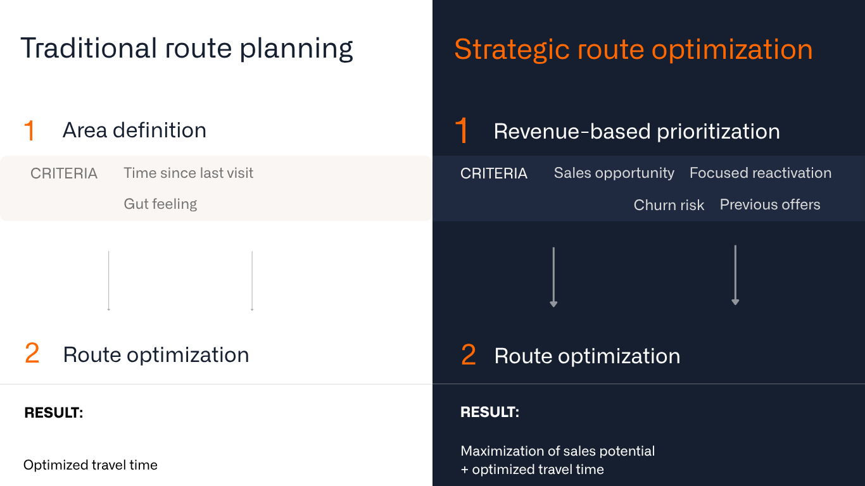Click the orange number 1 beside Area definition

point(30,130)
